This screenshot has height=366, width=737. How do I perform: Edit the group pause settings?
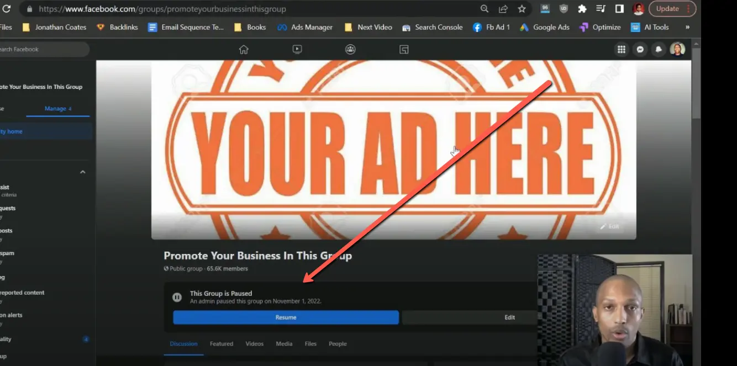click(509, 317)
